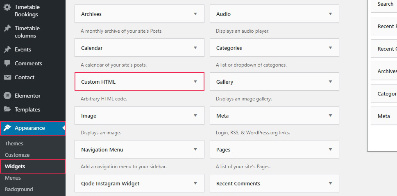Click the pin icon beside Timetable columns
The width and height of the screenshot is (397, 196).
7,28
